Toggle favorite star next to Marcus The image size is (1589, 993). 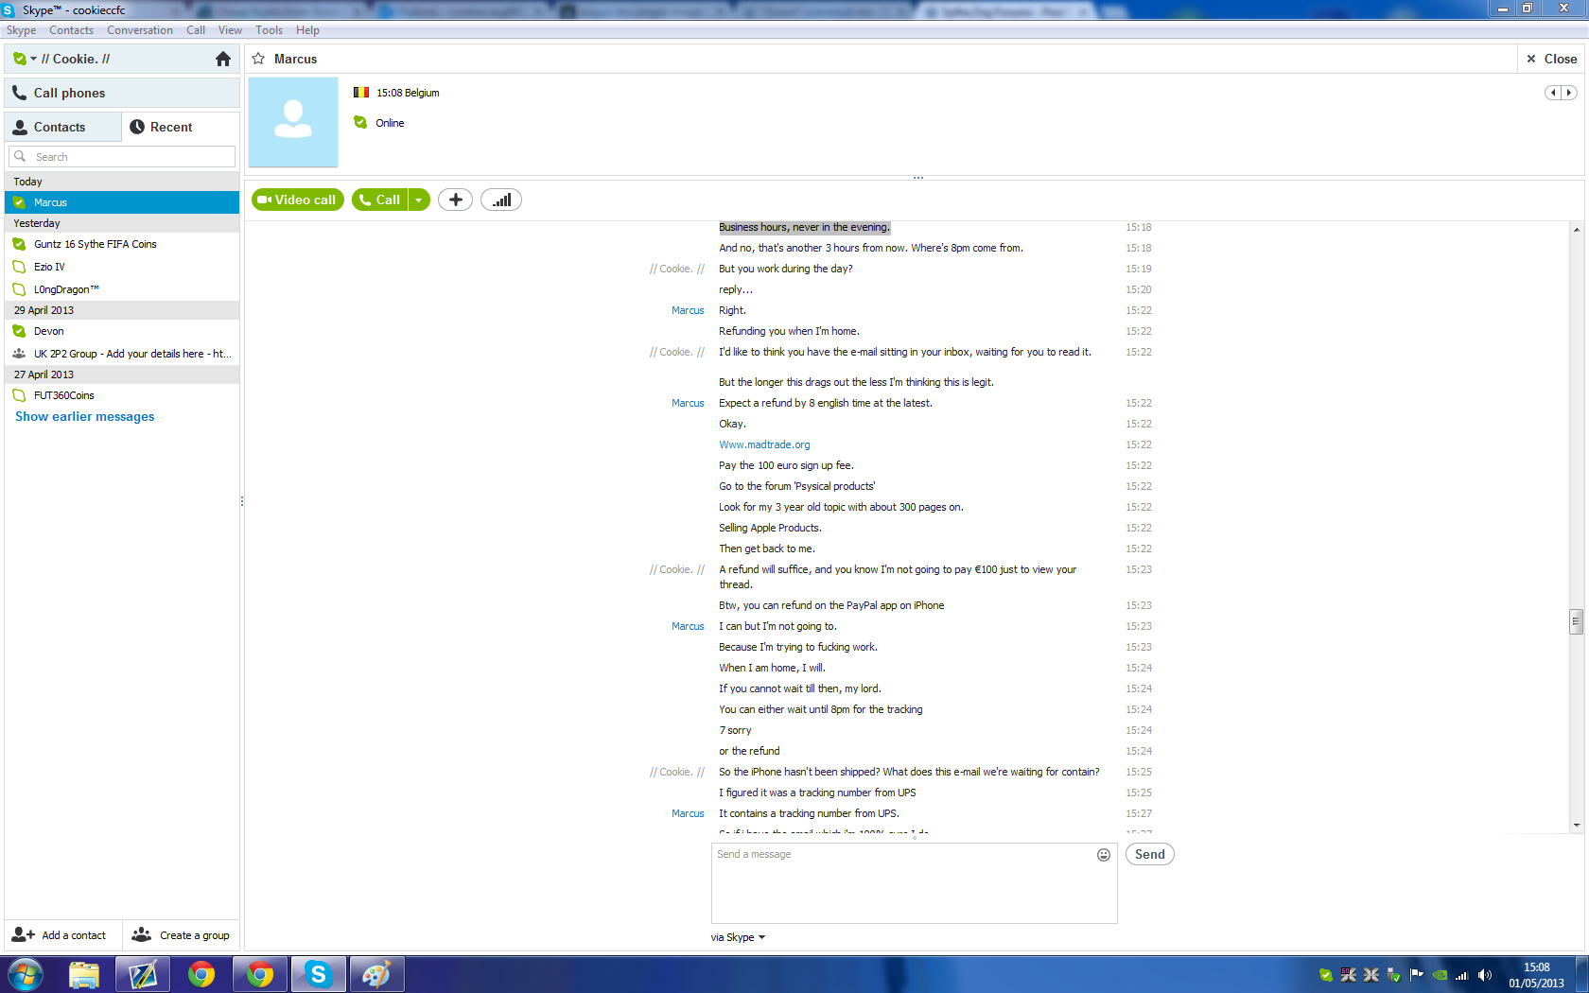258,59
